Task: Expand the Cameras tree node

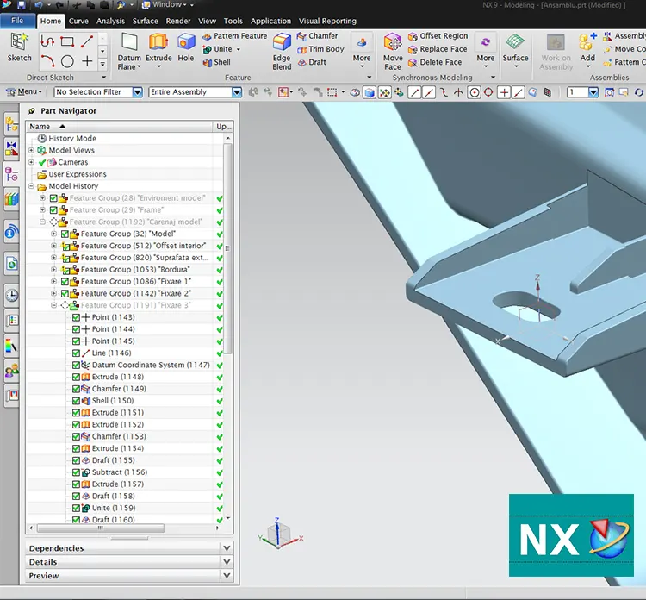Action: (31, 162)
